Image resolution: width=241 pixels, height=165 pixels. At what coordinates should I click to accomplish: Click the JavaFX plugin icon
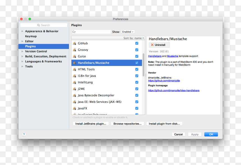[75, 108]
